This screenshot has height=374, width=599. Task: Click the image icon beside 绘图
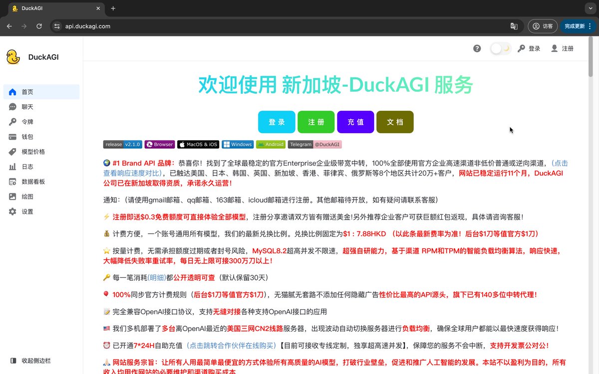12,196
